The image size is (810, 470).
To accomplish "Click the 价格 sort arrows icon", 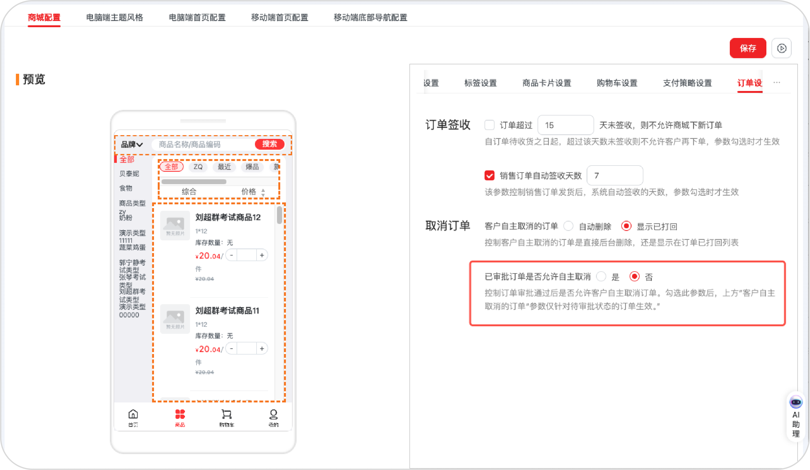I will tap(263, 192).
